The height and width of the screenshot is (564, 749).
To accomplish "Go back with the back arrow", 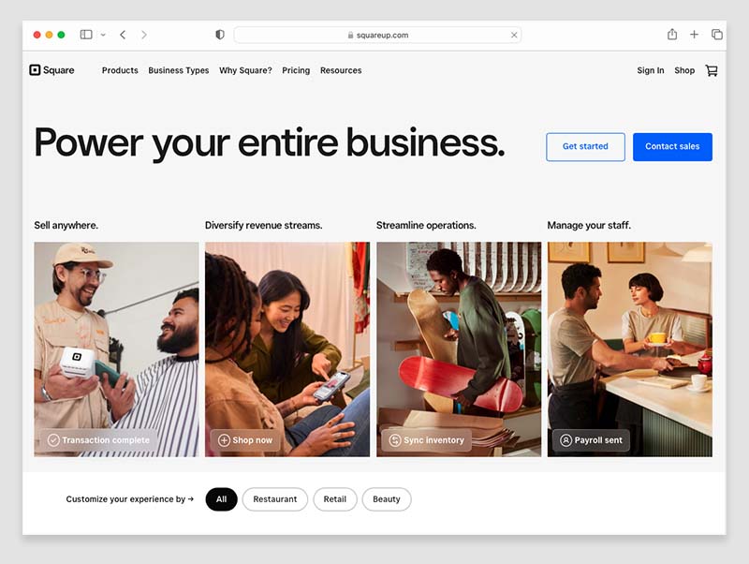I will (123, 35).
